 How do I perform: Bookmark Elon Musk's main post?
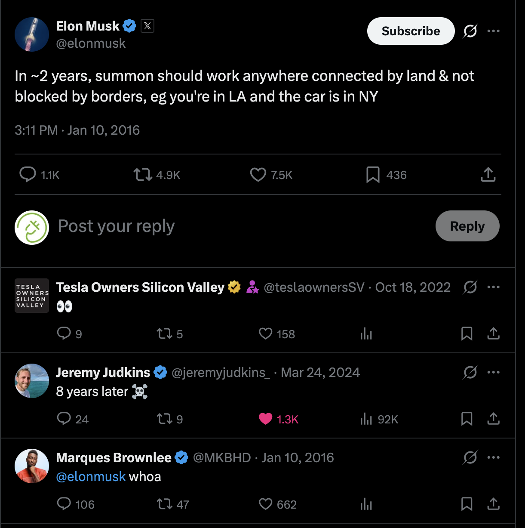373,175
